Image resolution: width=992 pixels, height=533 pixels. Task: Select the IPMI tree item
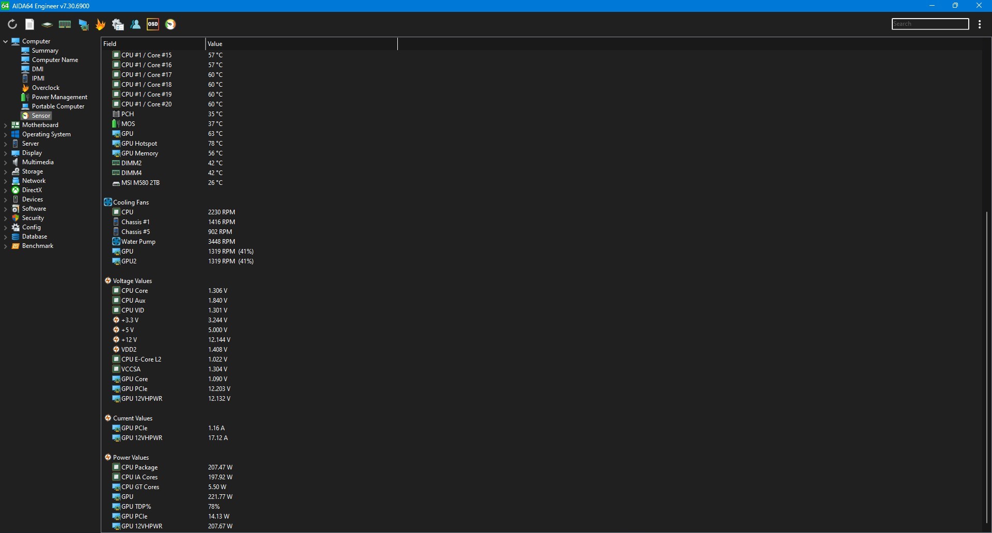[x=33, y=79]
